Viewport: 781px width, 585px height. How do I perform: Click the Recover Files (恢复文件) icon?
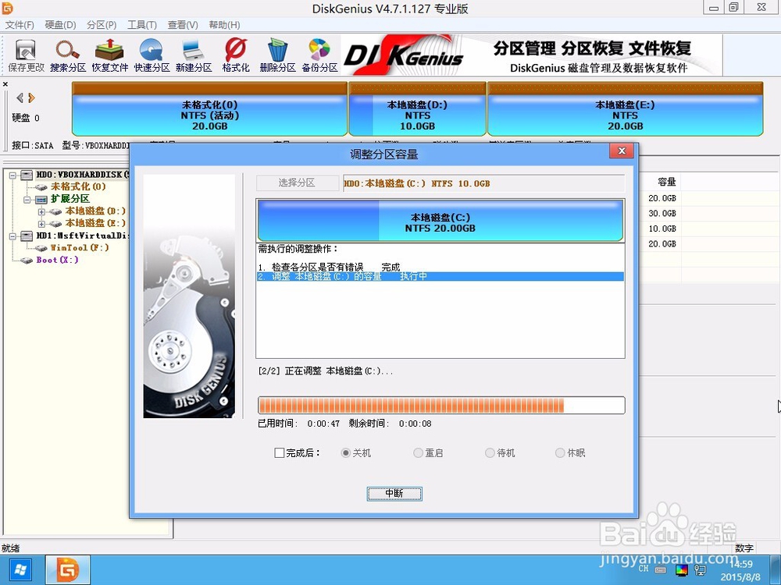(109, 55)
